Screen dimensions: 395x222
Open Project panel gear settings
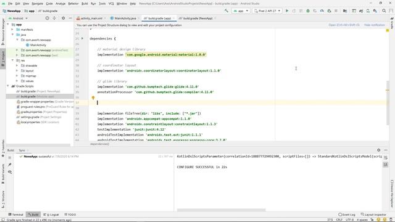coord(63,18)
